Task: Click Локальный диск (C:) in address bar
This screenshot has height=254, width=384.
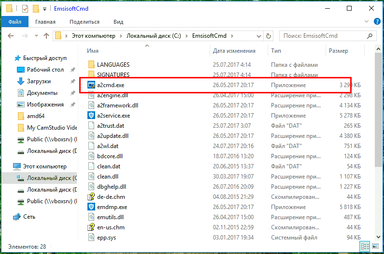Action: [x=154, y=36]
